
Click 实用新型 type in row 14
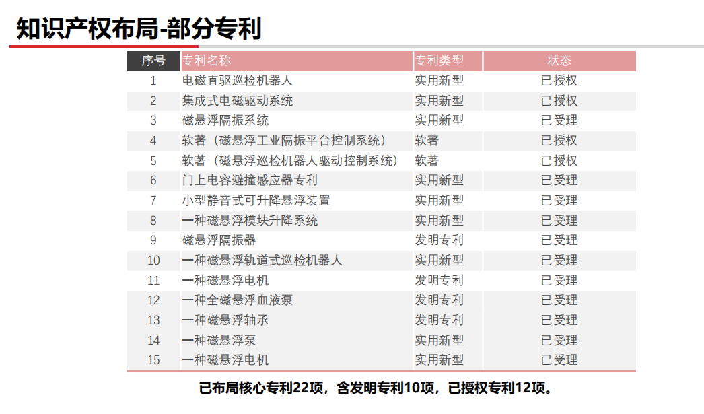tap(439, 341)
